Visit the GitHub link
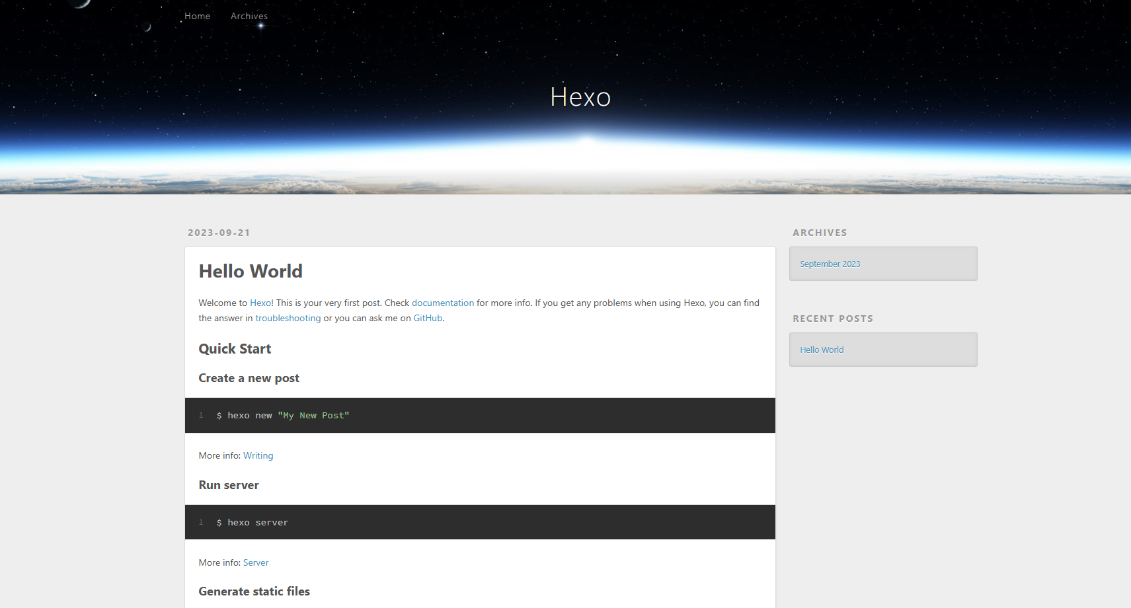The image size is (1131, 608). 428,318
